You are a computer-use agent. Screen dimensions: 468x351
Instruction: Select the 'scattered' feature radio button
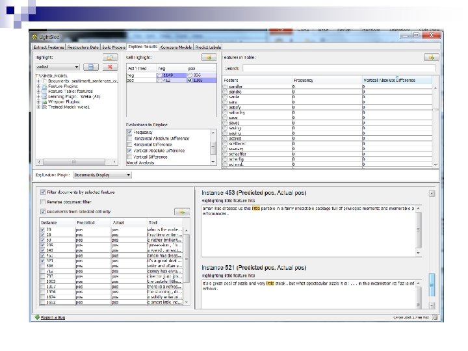click(x=226, y=144)
